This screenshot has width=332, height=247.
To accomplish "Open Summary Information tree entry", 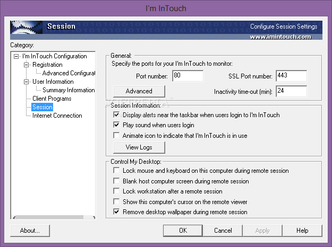I will tap(69, 90).
